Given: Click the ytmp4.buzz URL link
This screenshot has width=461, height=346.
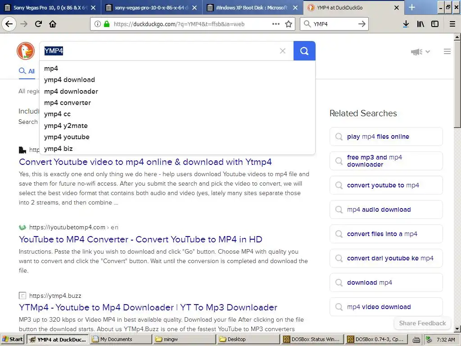Looking at the screenshot, I should [55, 296].
